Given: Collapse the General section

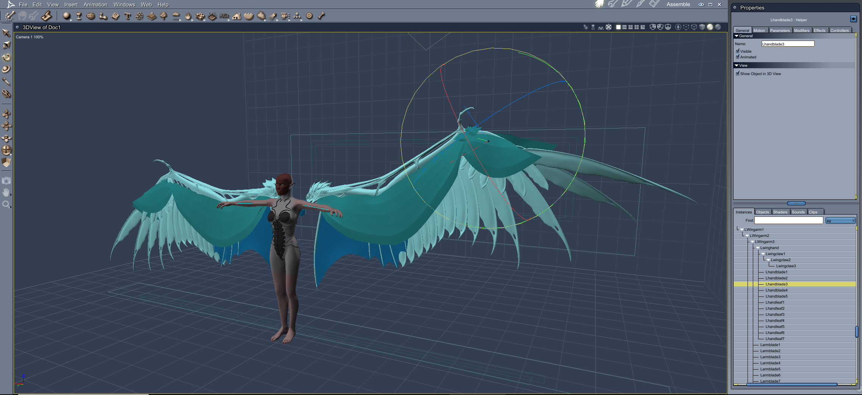Looking at the screenshot, I should tap(737, 36).
